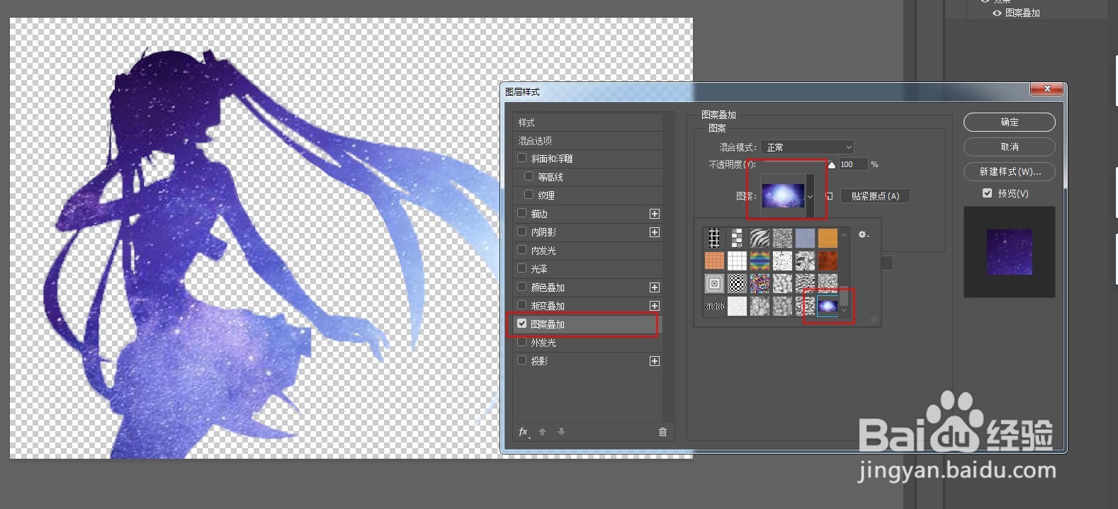Screen dimensions: 1118x509
Task: Choose the zebra stripe pattern swatch
Action: click(760, 238)
